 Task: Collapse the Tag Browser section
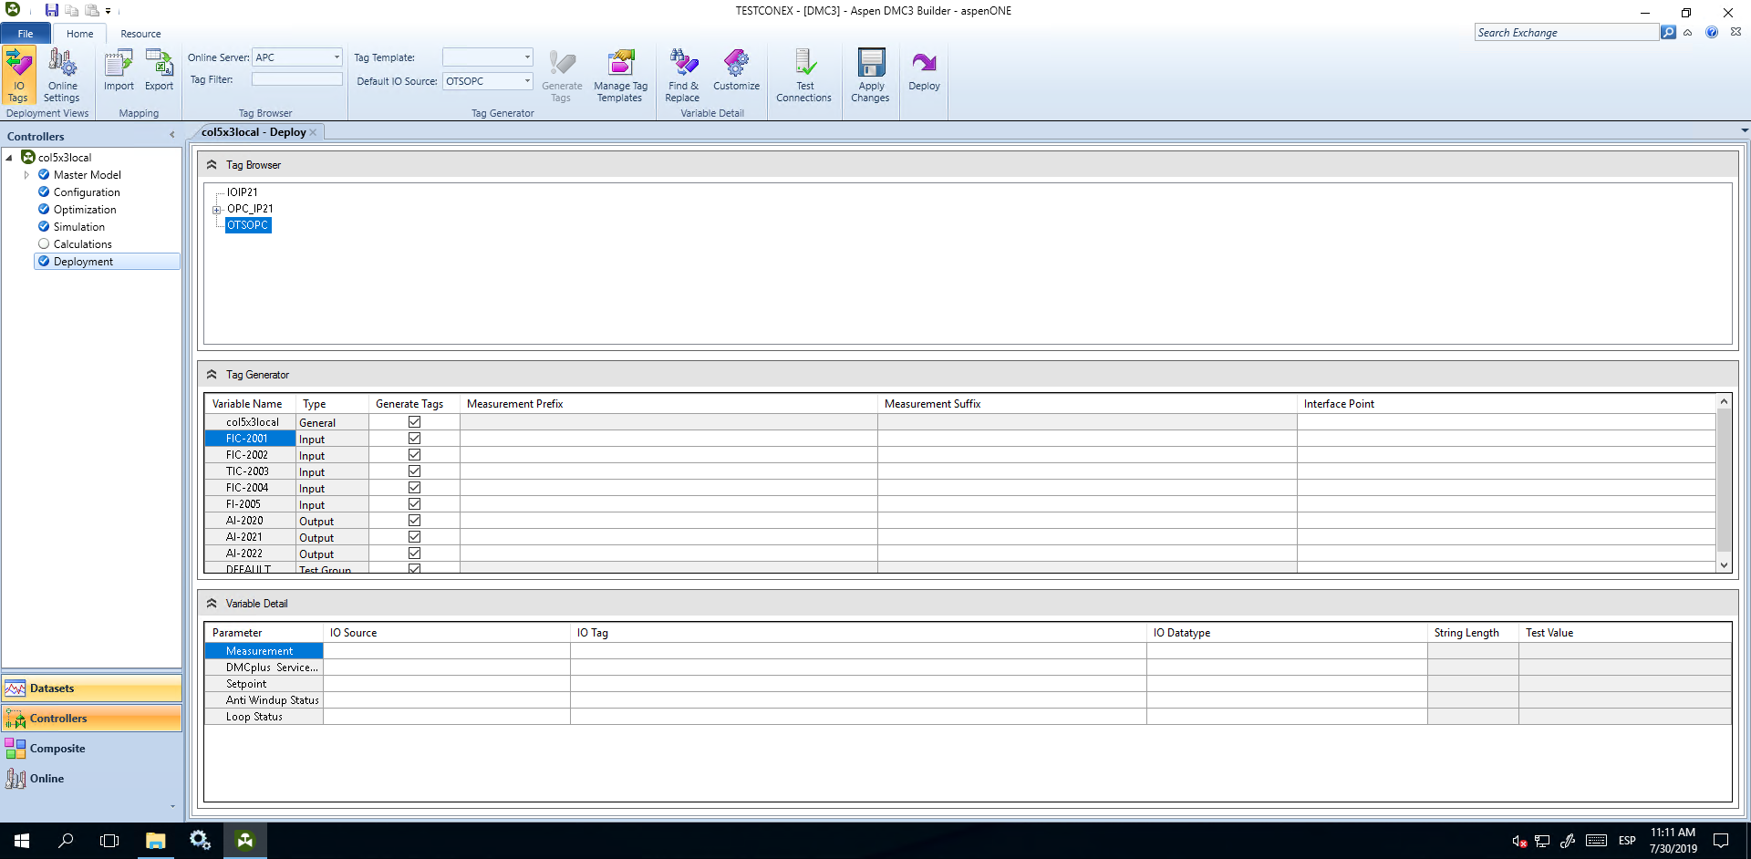click(212, 165)
